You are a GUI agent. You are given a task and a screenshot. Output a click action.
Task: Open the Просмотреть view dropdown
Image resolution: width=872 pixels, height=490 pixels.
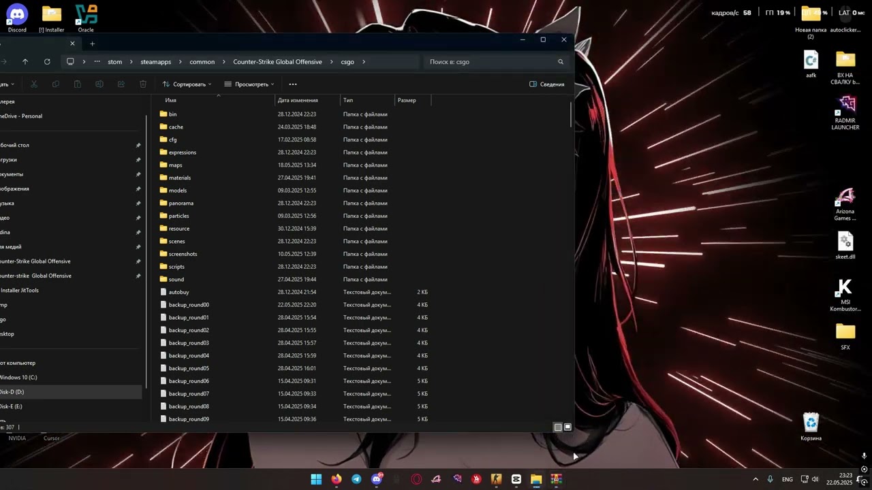click(249, 84)
